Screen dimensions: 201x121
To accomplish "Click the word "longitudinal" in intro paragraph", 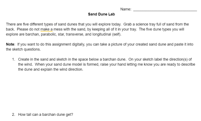I will pyautogui.click(x=102, y=34).
